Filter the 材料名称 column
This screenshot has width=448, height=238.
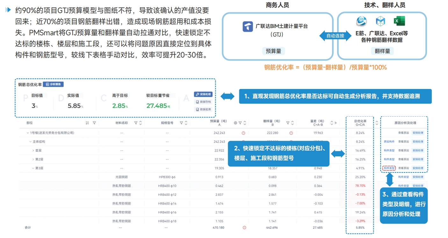click(136, 123)
